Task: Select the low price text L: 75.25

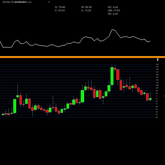Action: [x=86, y=11]
